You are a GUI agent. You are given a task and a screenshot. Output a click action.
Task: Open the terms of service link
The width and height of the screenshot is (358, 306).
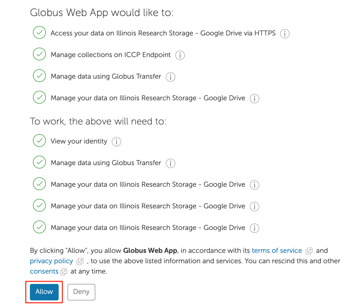point(277,251)
